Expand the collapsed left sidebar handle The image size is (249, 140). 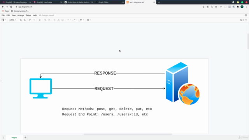click(x=1, y=81)
